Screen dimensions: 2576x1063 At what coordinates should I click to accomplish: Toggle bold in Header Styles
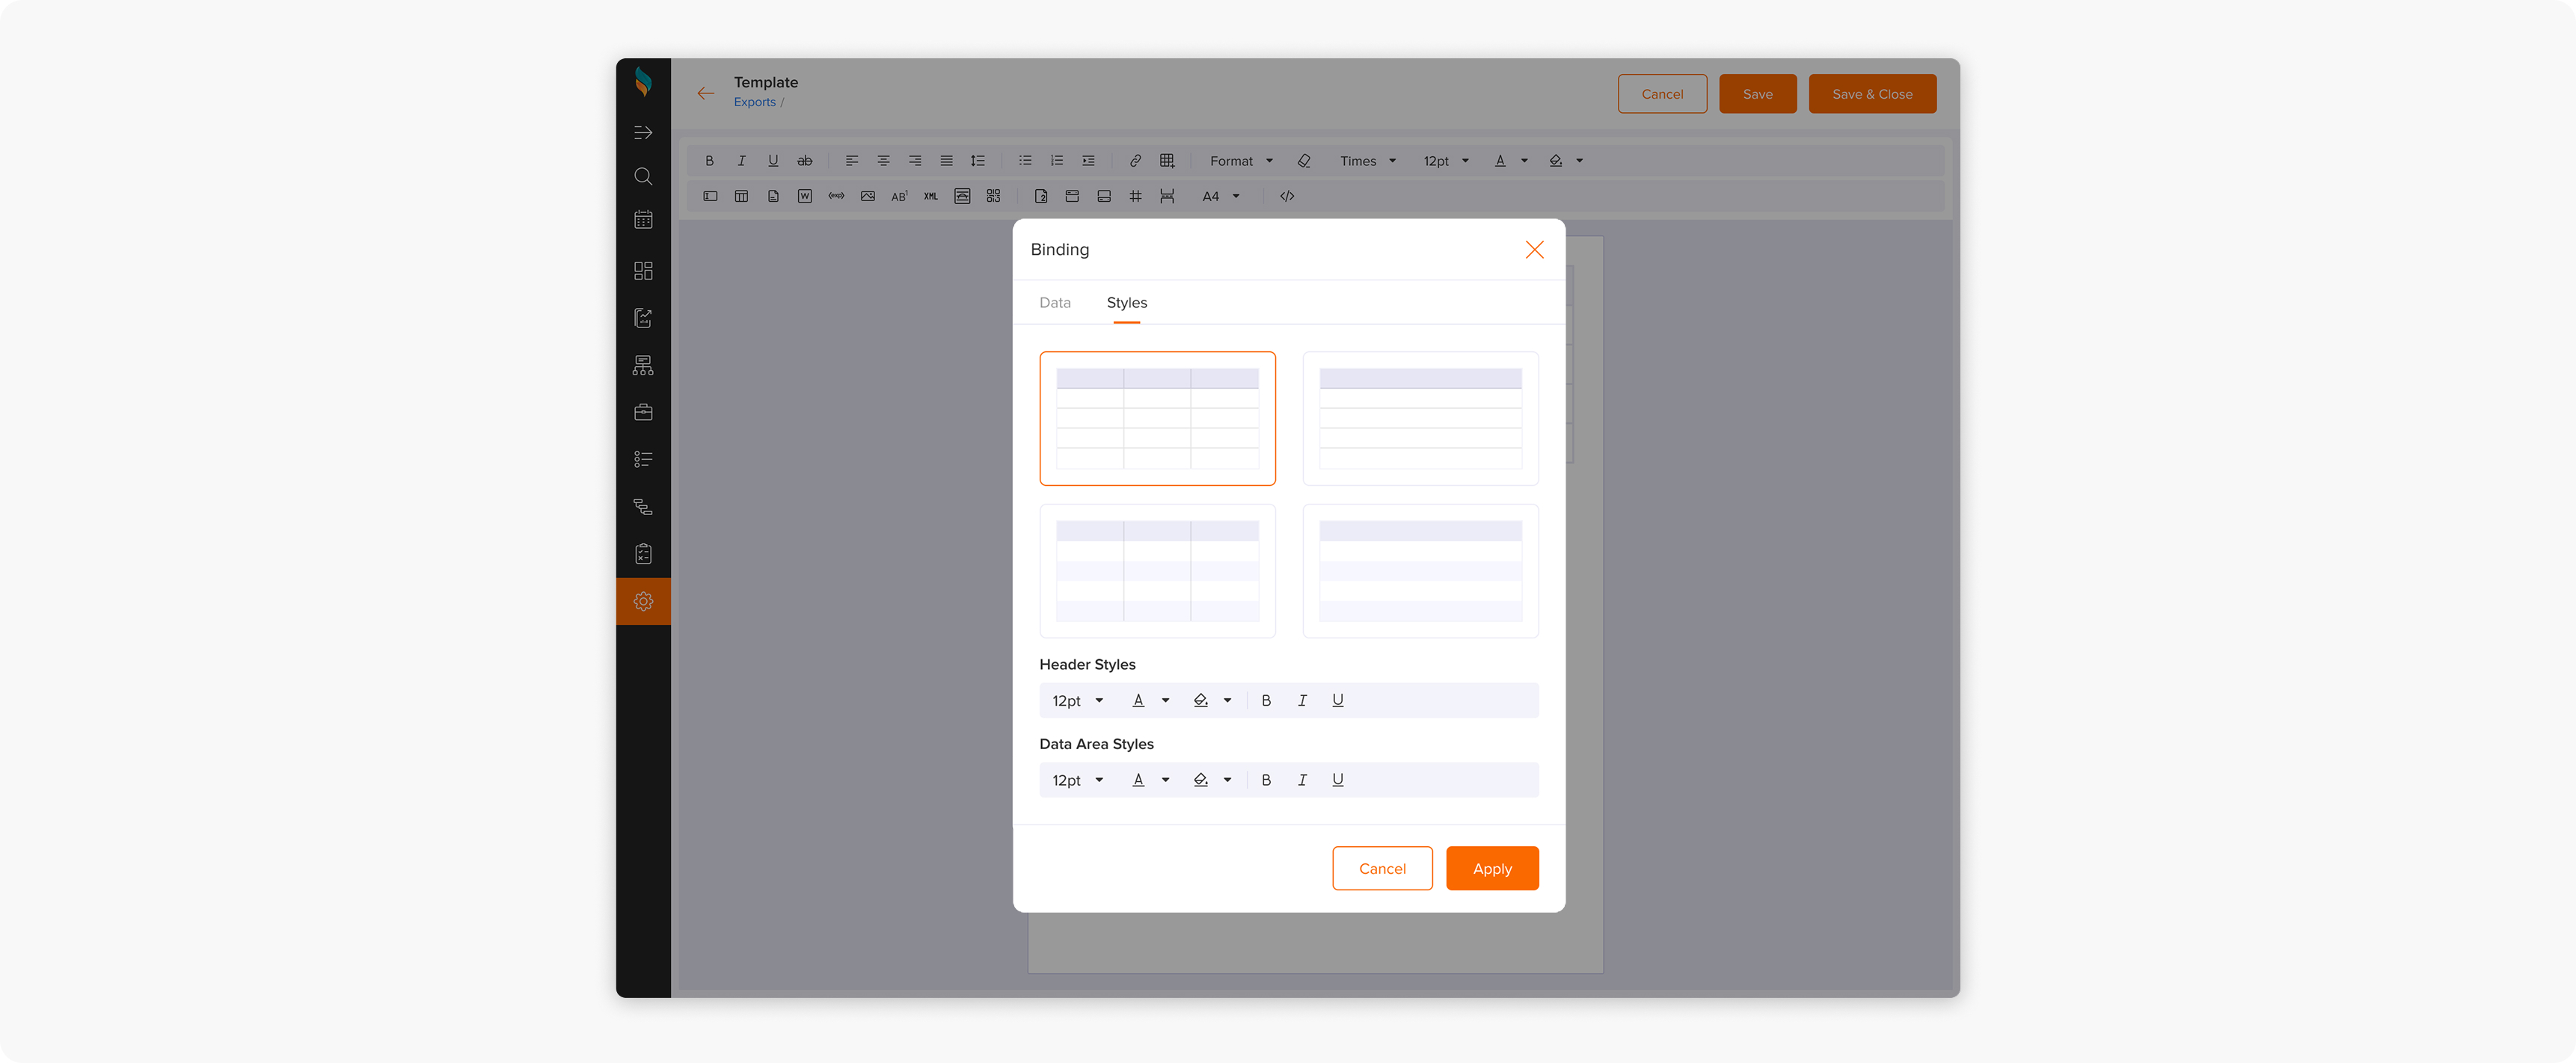tap(1266, 700)
